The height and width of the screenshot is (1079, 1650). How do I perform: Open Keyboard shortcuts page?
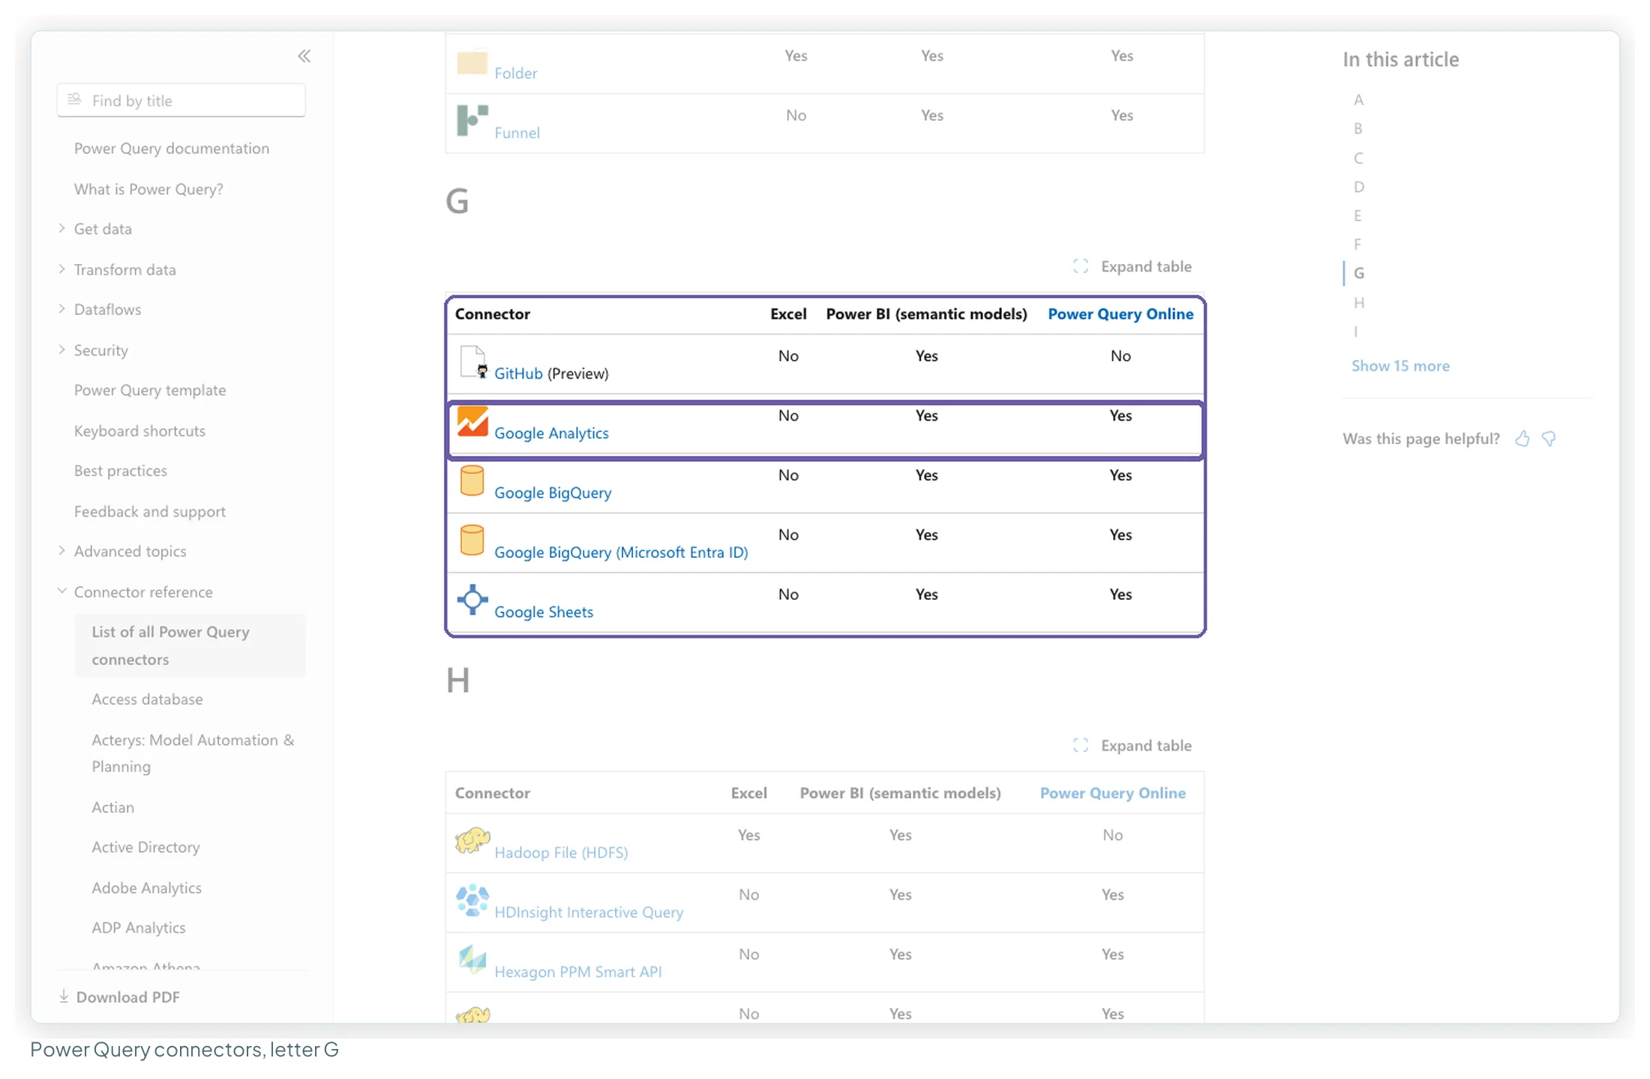click(x=139, y=430)
